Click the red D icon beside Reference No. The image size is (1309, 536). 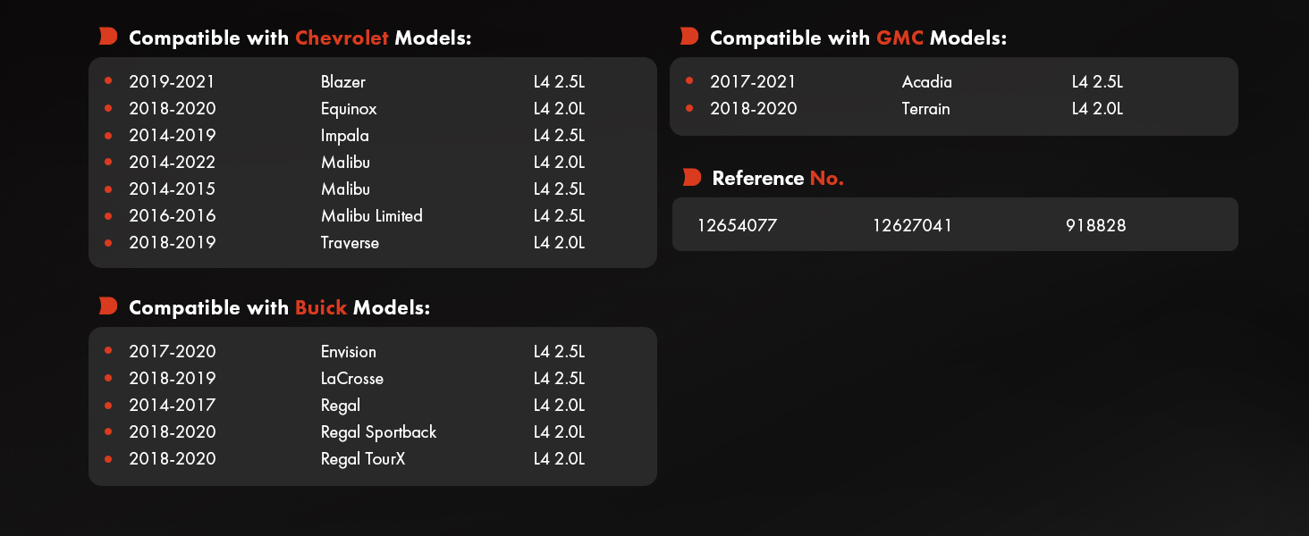click(x=692, y=177)
